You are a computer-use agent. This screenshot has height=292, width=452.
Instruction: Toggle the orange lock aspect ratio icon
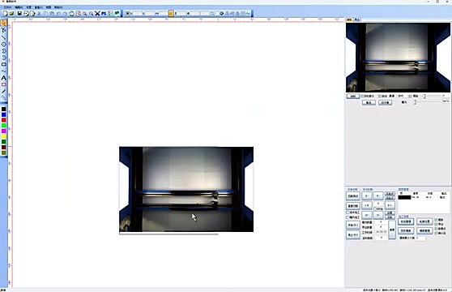pyautogui.click(x=171, y=13)
